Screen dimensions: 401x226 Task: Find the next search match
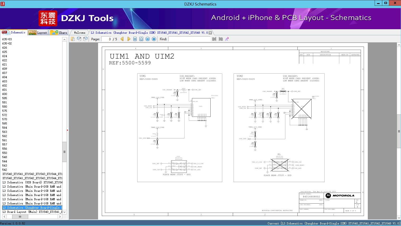(221, 39)
